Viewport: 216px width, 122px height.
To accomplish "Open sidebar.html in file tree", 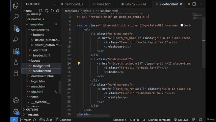I will click(x=42, y=71).
